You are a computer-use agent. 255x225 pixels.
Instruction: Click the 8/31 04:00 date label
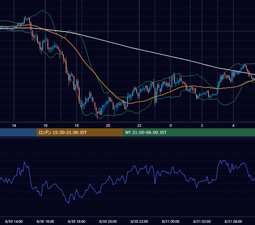point(233,221)
